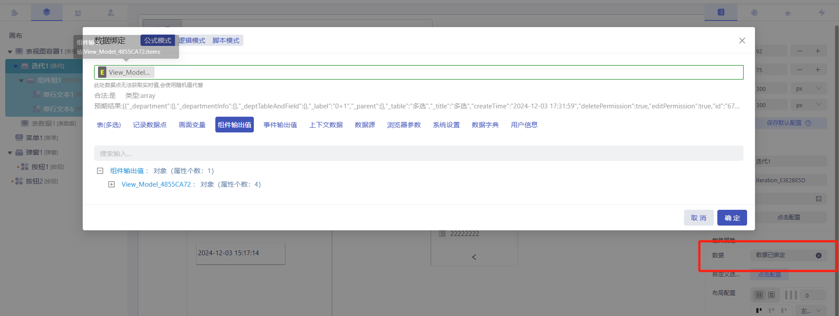Select the 事件输出值 tab
Image resolution: width=839 pixels, height=316 pixels.
tap(280, 125)
